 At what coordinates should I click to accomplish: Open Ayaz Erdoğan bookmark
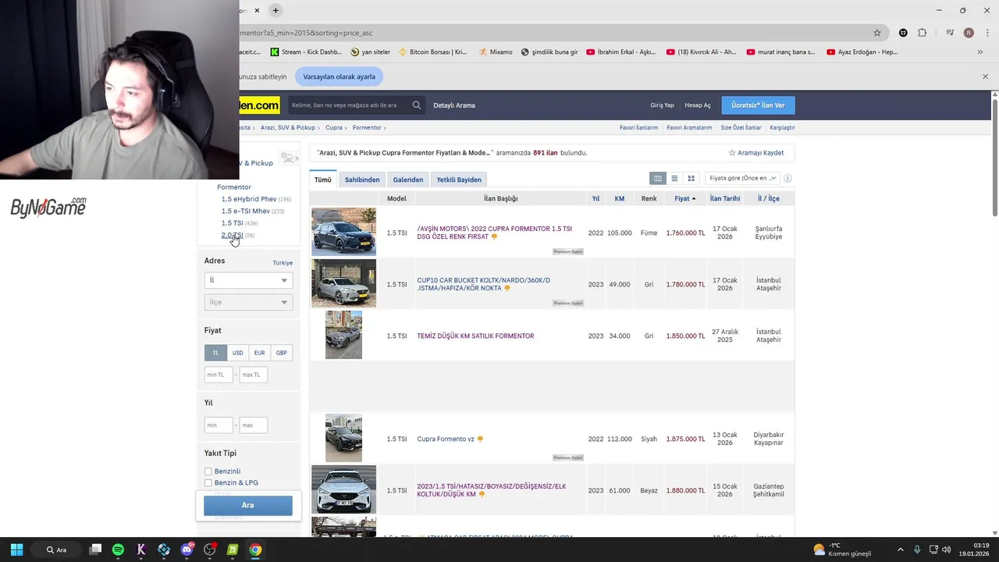(862, 52)
